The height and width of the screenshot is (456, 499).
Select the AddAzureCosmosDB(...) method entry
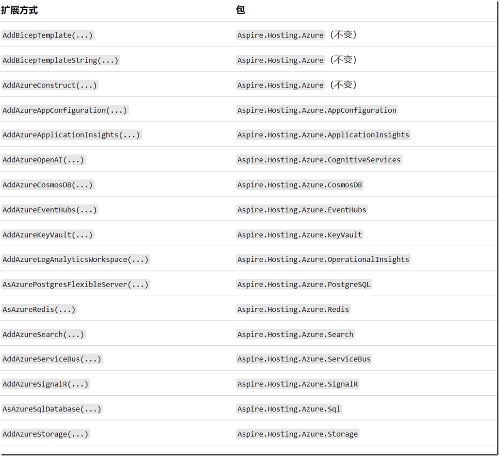click(x=47, y=185)
